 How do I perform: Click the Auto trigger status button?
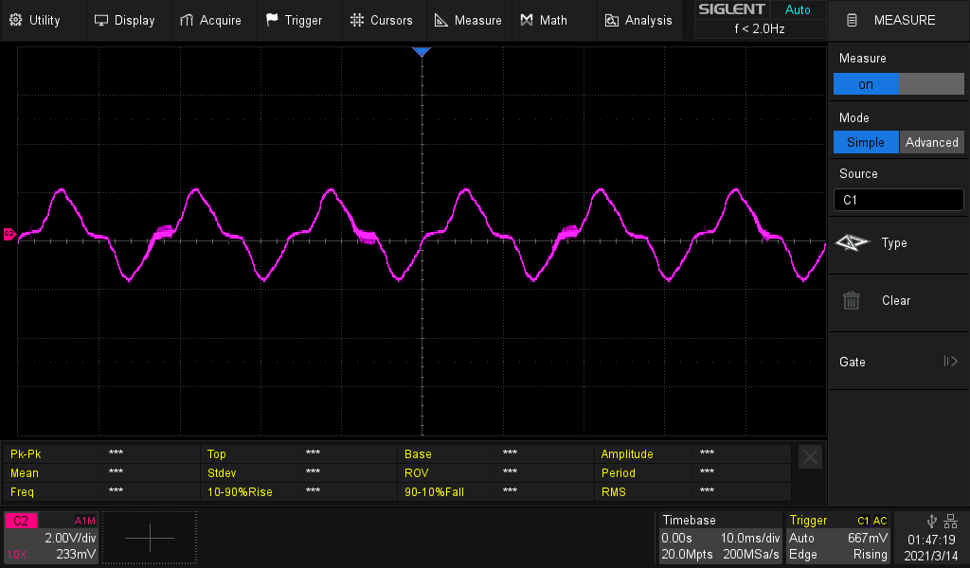(798, 9)
